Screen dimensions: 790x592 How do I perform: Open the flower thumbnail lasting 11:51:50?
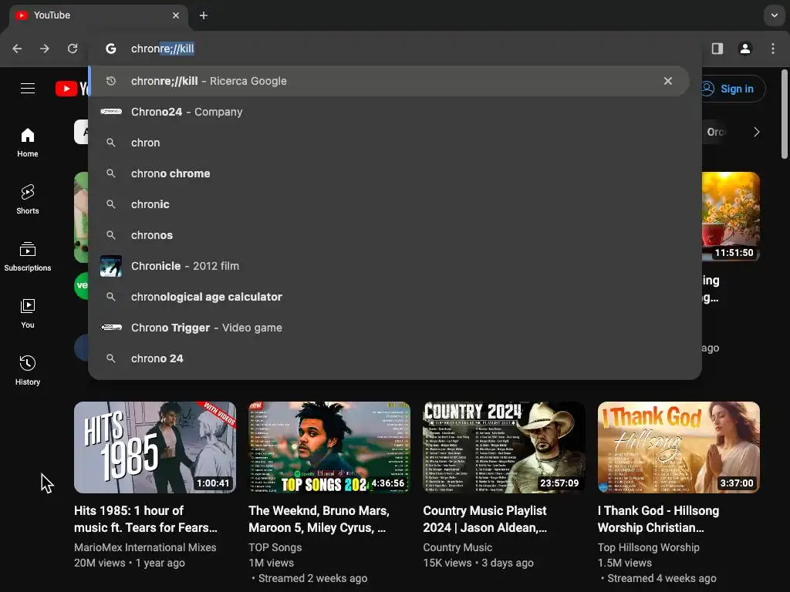click(x=731, y=217)
